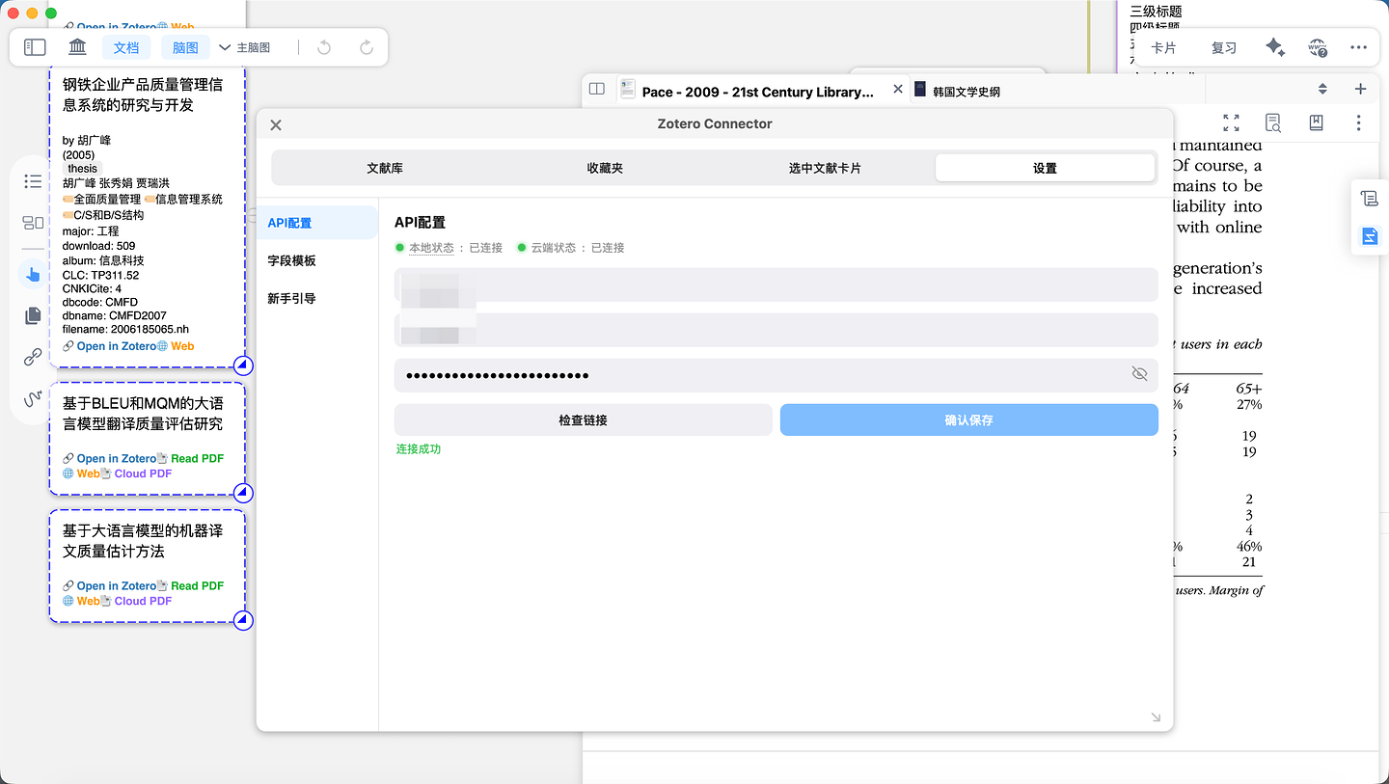Open the sort arrows dropdown near the plus button
Screen dimensions: 1389x784
point(1321,88)
